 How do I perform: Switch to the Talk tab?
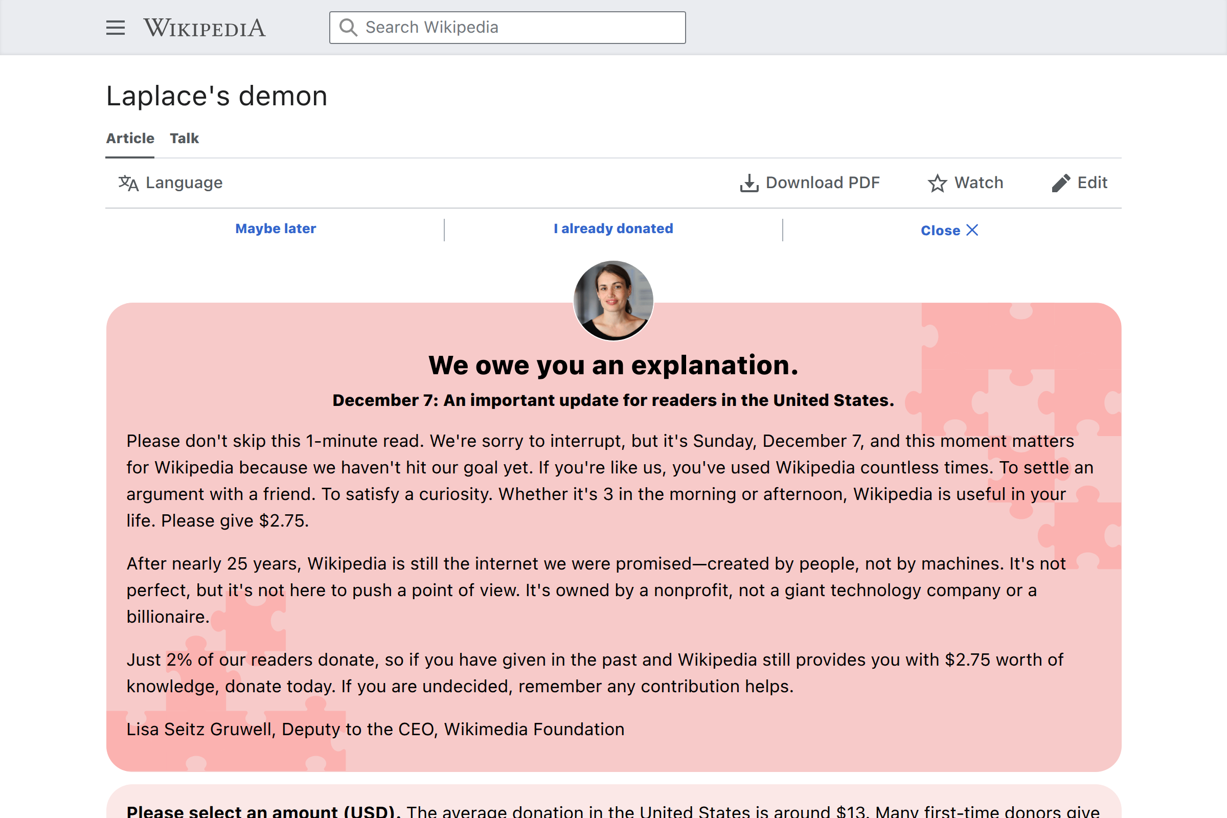[x=184, y=138]
